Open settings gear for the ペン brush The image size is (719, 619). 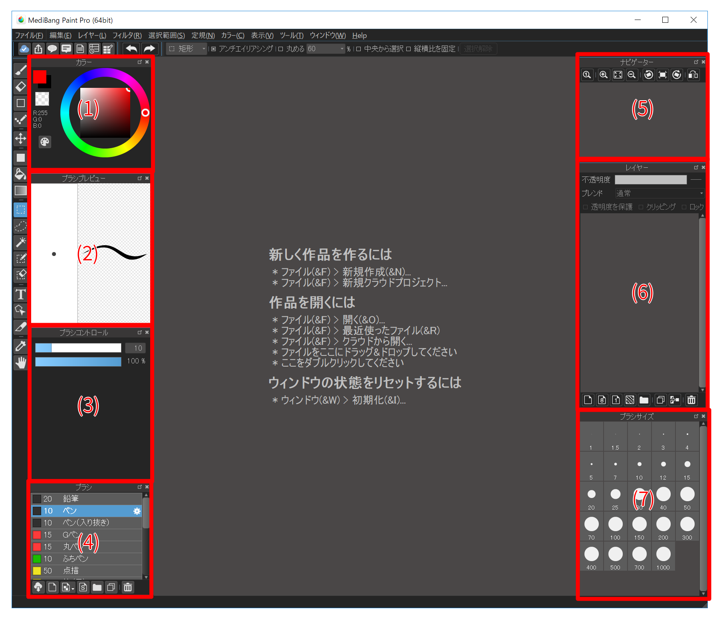coord(137,511)
